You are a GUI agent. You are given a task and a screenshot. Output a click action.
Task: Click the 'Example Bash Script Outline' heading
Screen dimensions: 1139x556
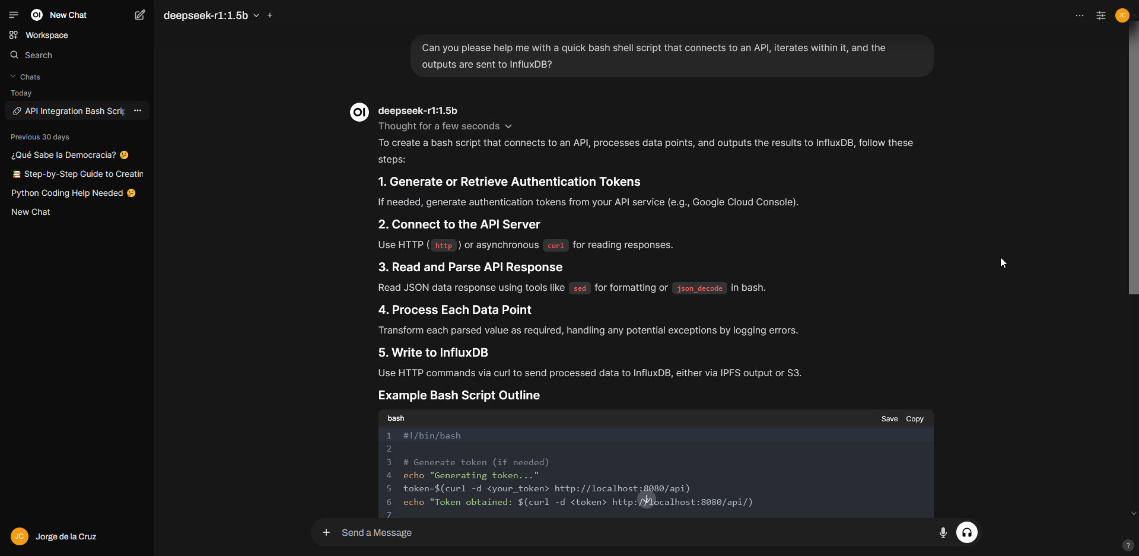[459, 395]
